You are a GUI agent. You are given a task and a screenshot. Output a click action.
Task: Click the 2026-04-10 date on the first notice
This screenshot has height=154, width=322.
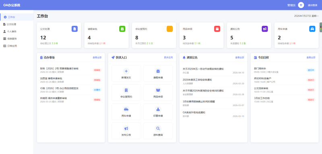(x=238, y=73)
